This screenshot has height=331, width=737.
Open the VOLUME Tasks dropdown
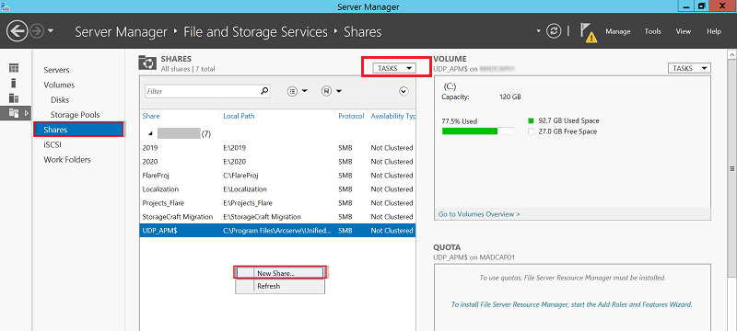pyautogui.click(x=689, y=68)
